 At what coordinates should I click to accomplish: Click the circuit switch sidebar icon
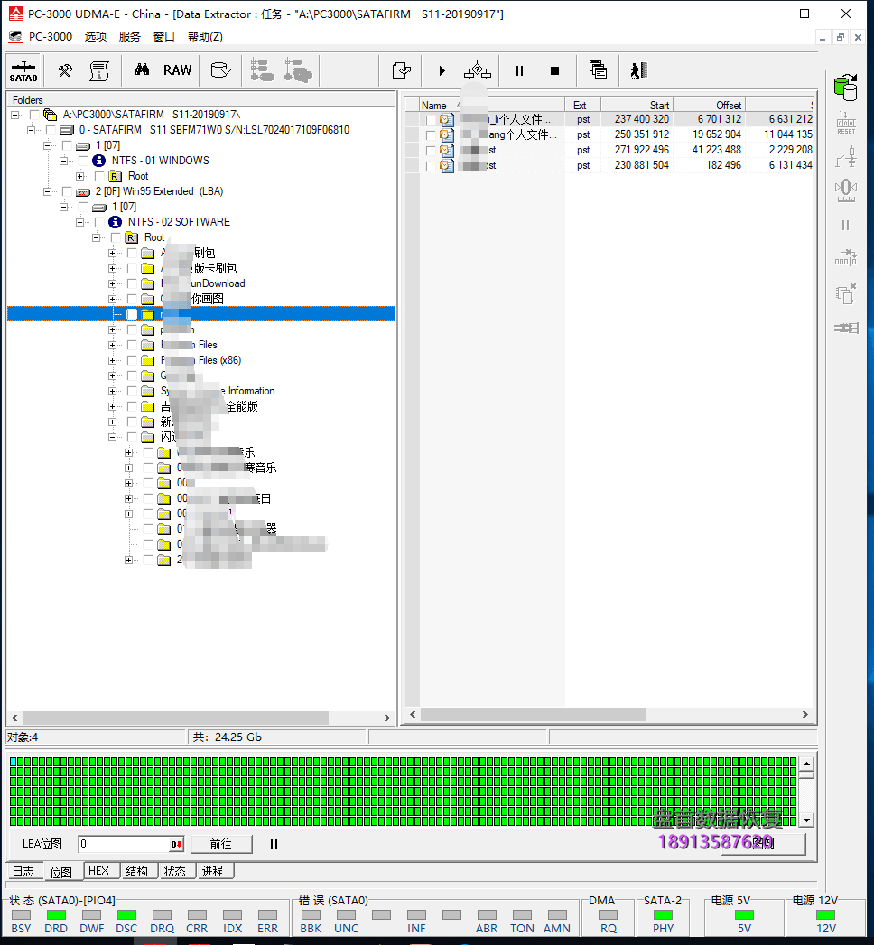coord(846,158)
